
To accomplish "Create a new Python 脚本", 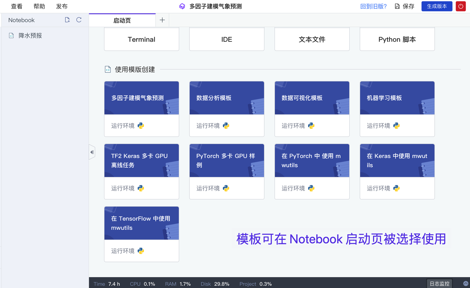I will [x=397, y=39].
